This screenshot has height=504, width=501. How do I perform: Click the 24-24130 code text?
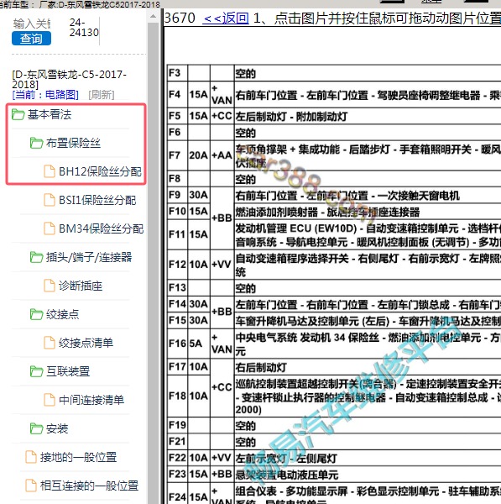pyautogui.click(x=84, y=28)
